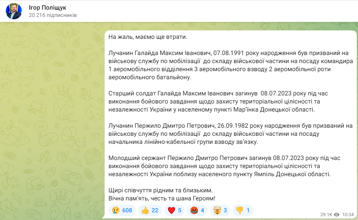358x220 pixels.
Task: Click the 608 reaction count number
Action: (127, 210)
